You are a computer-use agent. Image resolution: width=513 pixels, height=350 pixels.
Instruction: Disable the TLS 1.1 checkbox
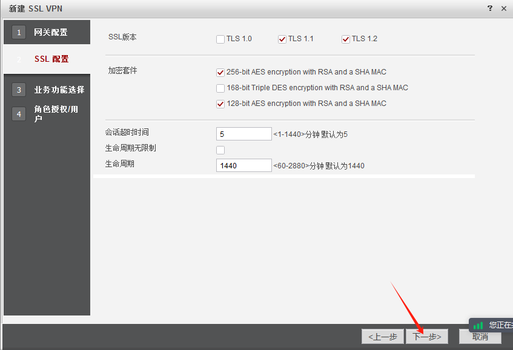[282, 39]
